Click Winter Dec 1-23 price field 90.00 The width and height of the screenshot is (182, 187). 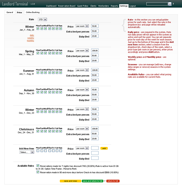[x=95, y=109]
